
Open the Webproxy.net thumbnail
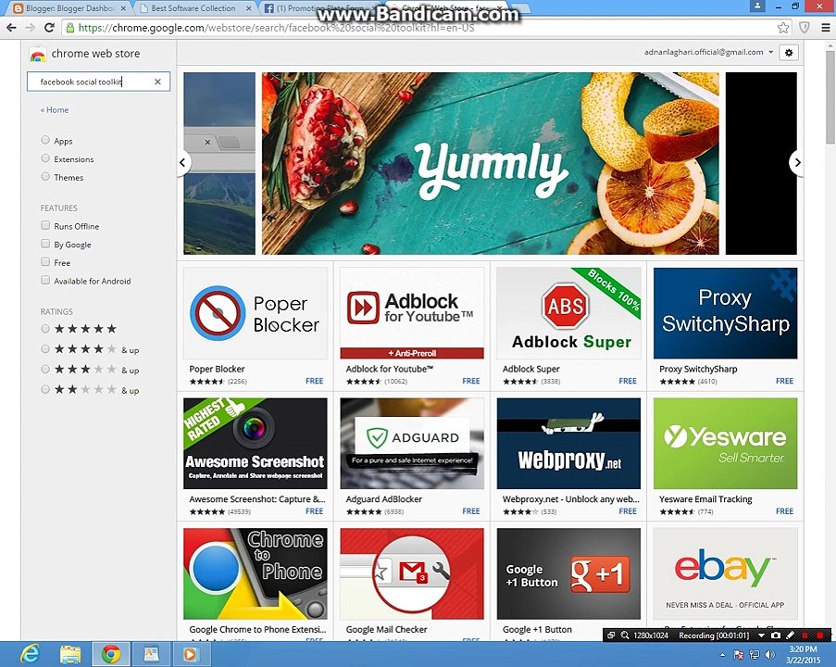coord(568,443)
